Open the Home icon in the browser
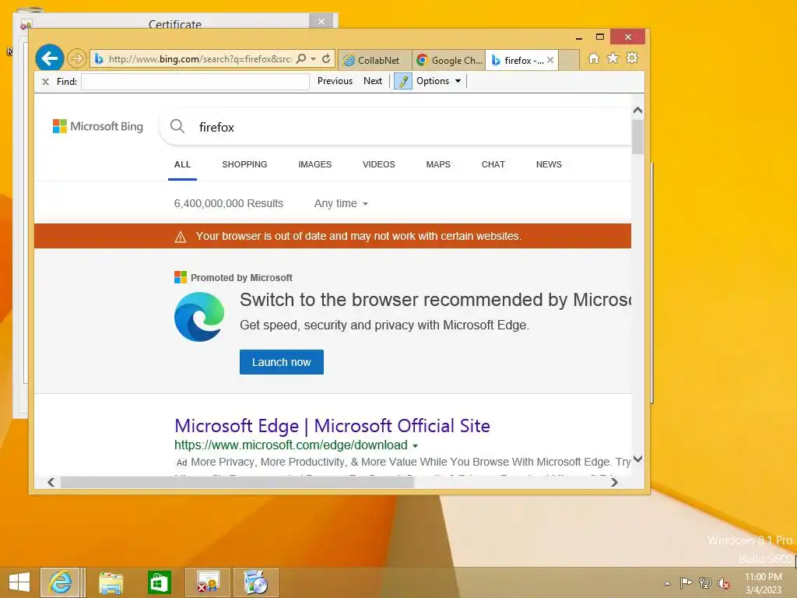 point(593,58)
